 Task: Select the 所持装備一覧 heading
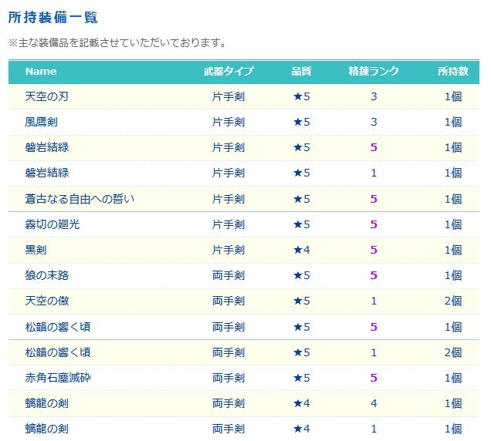(x=52, y=17)
